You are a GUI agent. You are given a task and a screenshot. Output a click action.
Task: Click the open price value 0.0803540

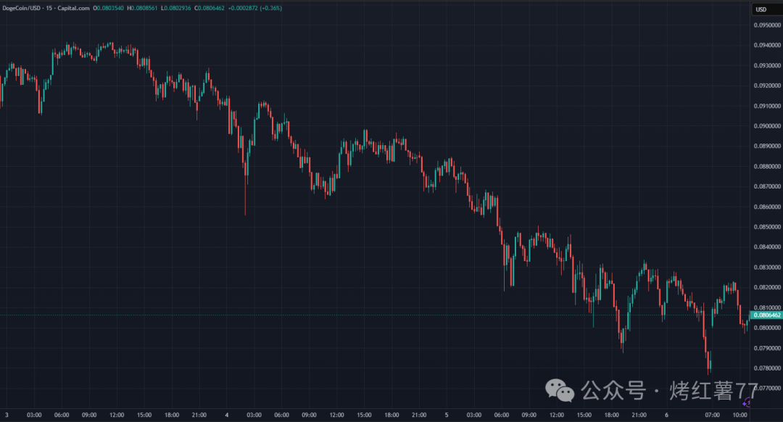click(110, 8)
